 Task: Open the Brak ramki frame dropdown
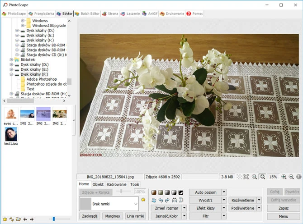tap(136, 204)
